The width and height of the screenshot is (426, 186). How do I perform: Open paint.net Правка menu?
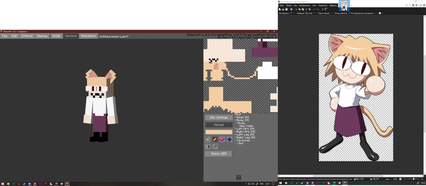click(x=289, y=5)
